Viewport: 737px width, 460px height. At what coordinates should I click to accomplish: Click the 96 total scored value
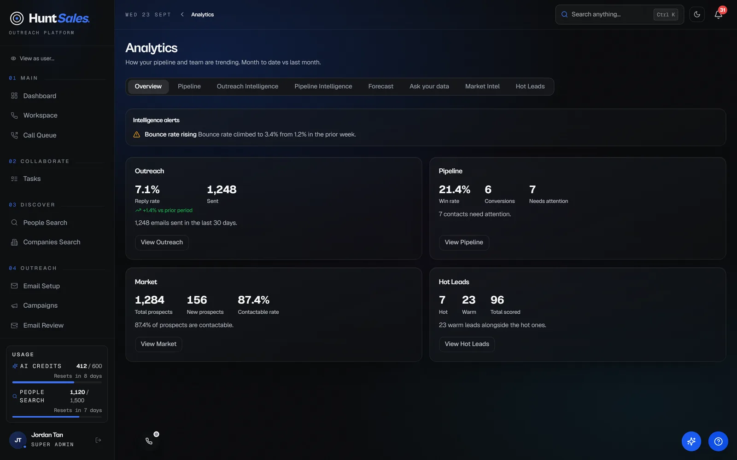497,300
